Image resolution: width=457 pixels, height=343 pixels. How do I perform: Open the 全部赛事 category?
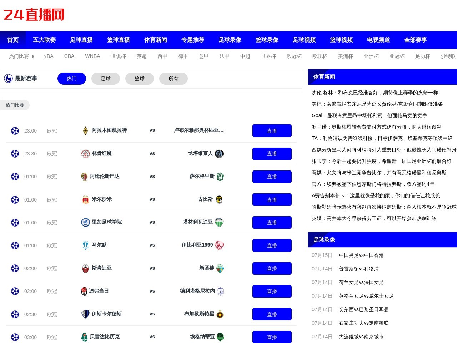[415, 40]
